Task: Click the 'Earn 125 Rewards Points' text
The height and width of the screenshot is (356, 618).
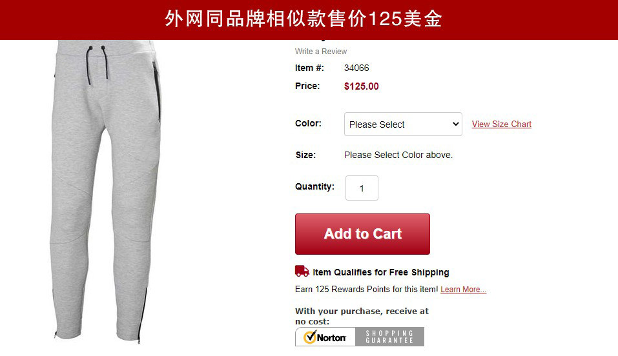Action: 367,290
